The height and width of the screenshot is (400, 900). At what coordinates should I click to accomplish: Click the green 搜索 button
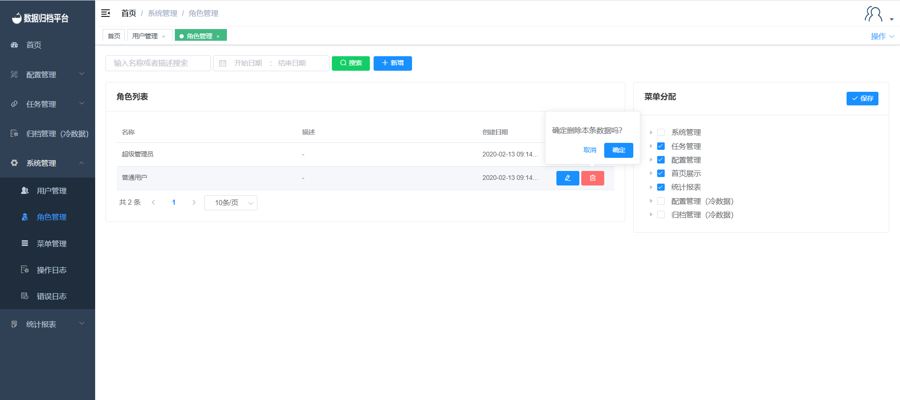tap(351, 63)
